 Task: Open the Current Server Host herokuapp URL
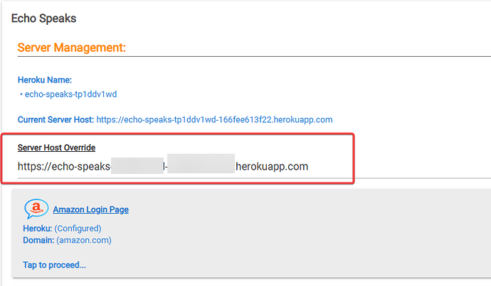point(214,120)
